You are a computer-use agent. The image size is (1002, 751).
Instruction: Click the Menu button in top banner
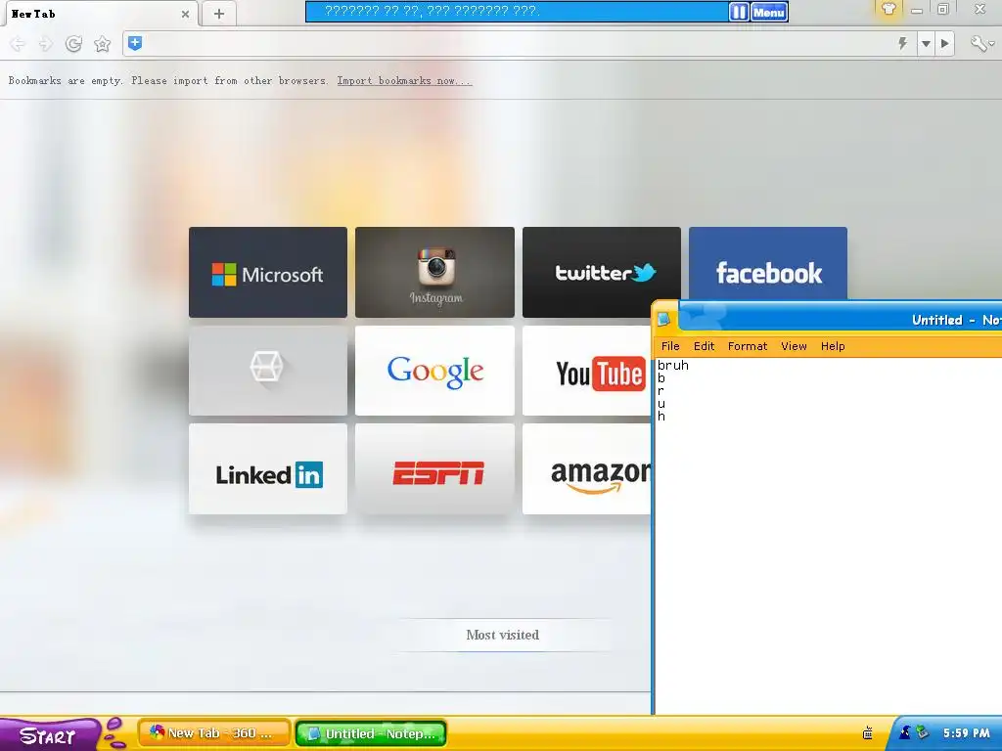click(x=769, y=12)
